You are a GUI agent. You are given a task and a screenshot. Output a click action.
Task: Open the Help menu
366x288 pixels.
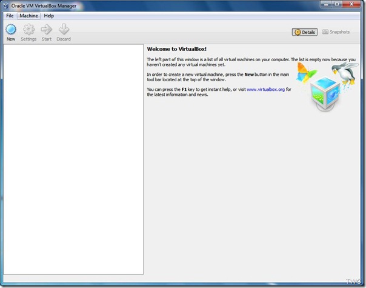[49, 16]
